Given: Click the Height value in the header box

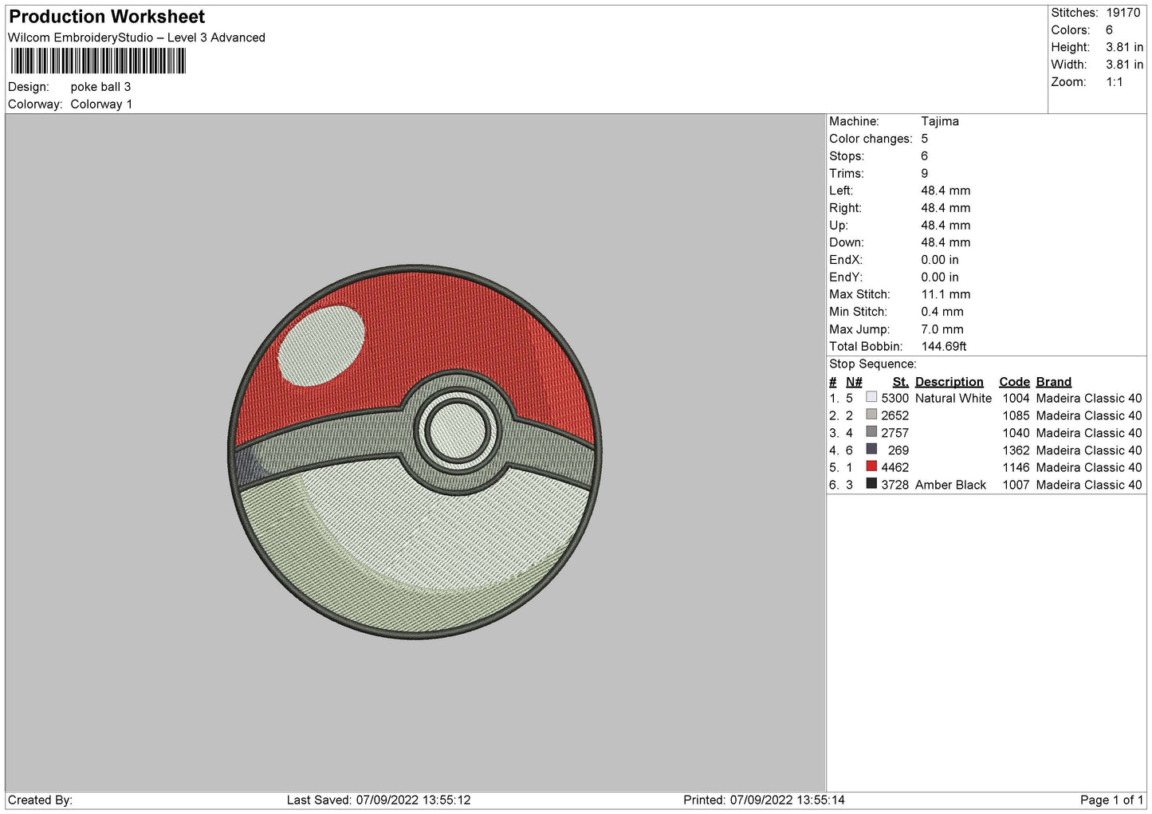Looking at the screenshot, I should pos(1124,47).
